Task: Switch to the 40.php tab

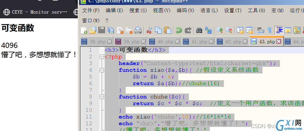Action: [x=164, y=42]
